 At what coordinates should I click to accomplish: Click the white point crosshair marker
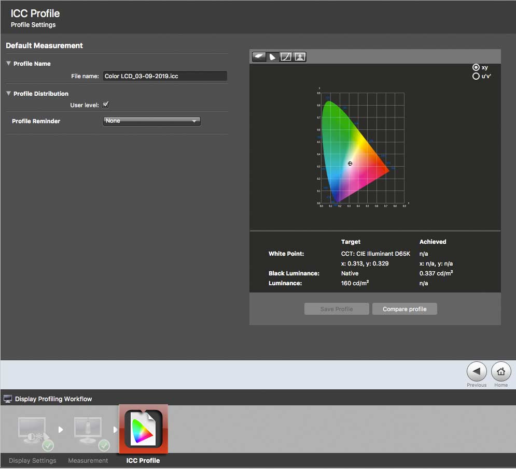pyautogui.click(x=350, y=164)
